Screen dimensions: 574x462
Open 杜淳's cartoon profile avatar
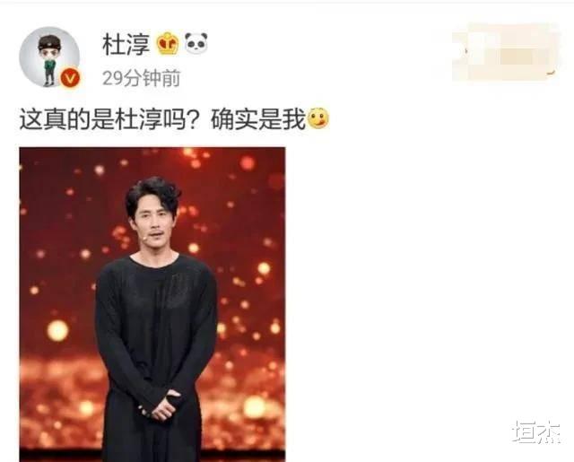coord(49,57)
